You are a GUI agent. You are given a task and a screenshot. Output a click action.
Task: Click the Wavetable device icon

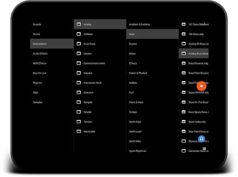coord(79,131)
